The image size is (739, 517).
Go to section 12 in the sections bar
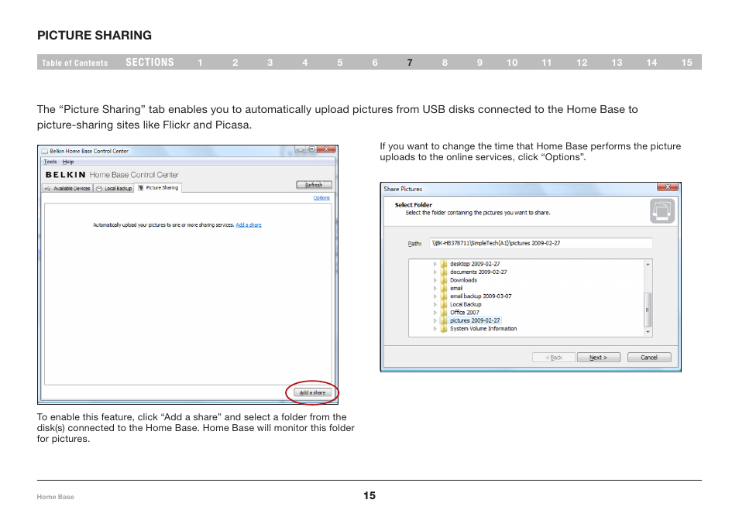coord(582,63)
